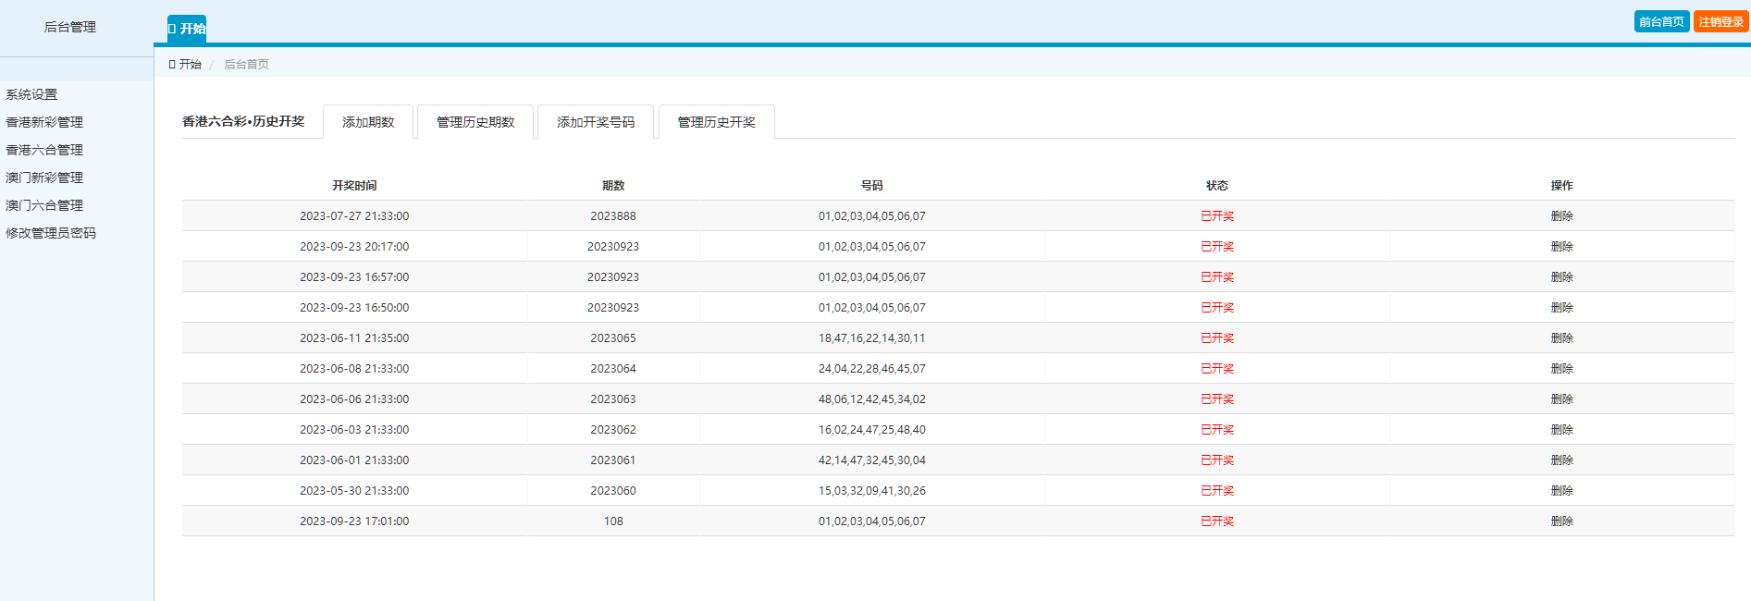
Task: Click 后台首页 in the breadcrumb
Action: [246, 64]
